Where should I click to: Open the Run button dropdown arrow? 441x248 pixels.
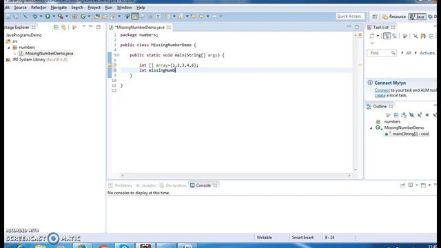54,17
